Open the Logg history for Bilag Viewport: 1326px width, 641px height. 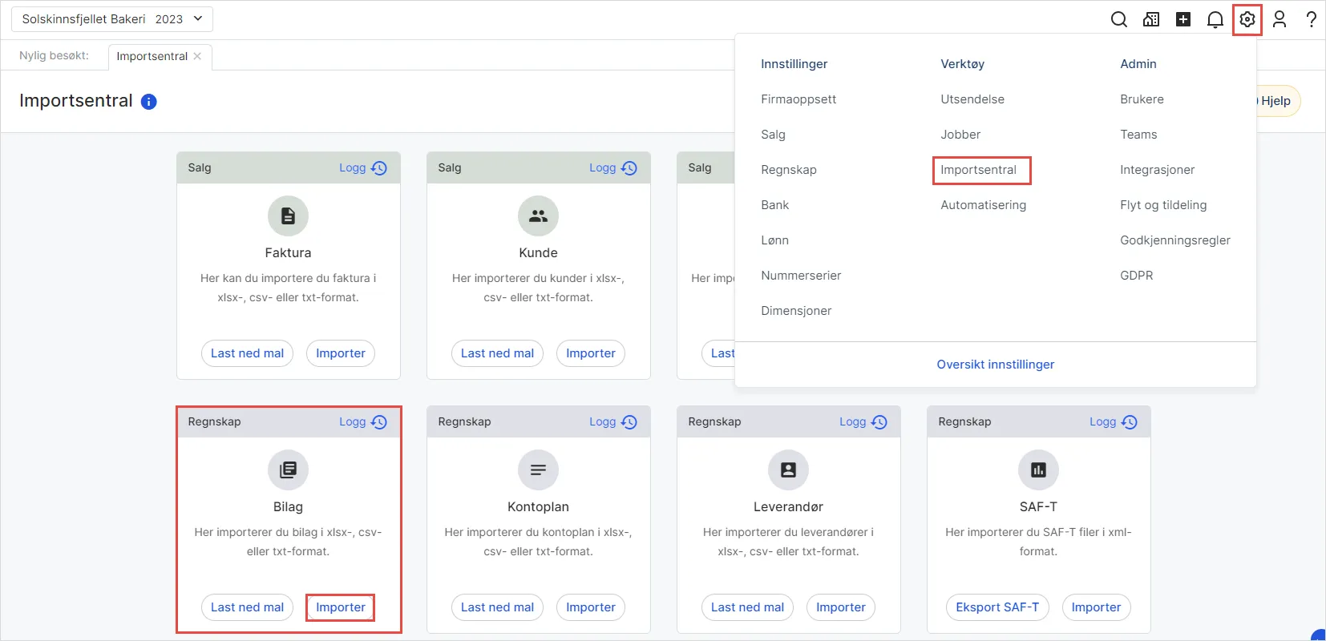[363, 422]
